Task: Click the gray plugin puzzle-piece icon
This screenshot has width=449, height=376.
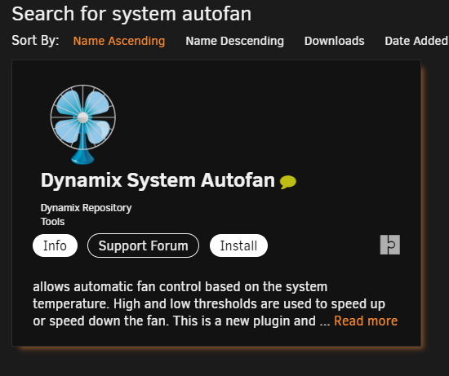Action: [x=390, y=245]
